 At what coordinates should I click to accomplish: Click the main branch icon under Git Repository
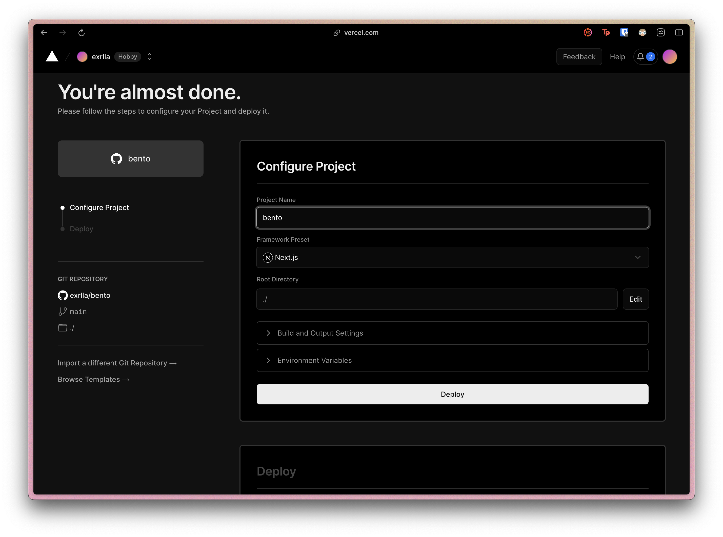point(63,311)
